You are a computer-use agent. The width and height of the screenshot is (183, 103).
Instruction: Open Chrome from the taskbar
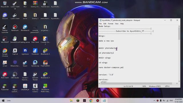91,100
